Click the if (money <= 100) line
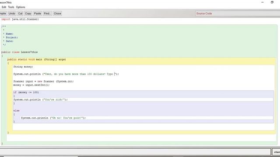Viewport: 280px width, 157px height. click(x=26, y=92)
